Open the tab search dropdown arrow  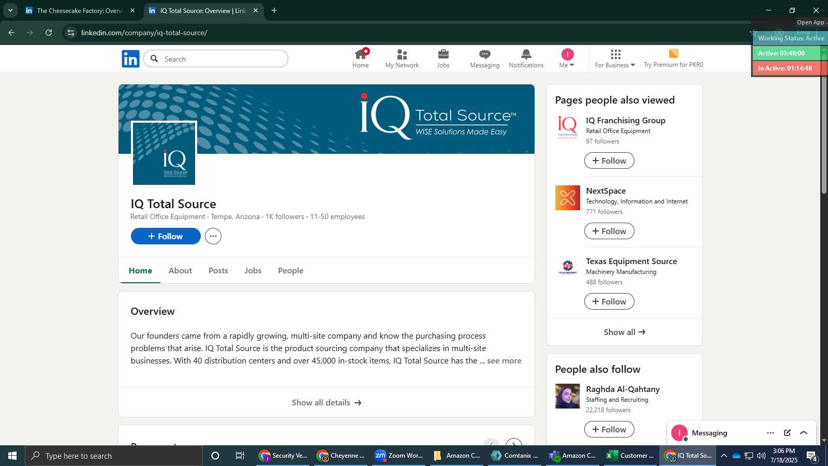click(x=10, y=10)
